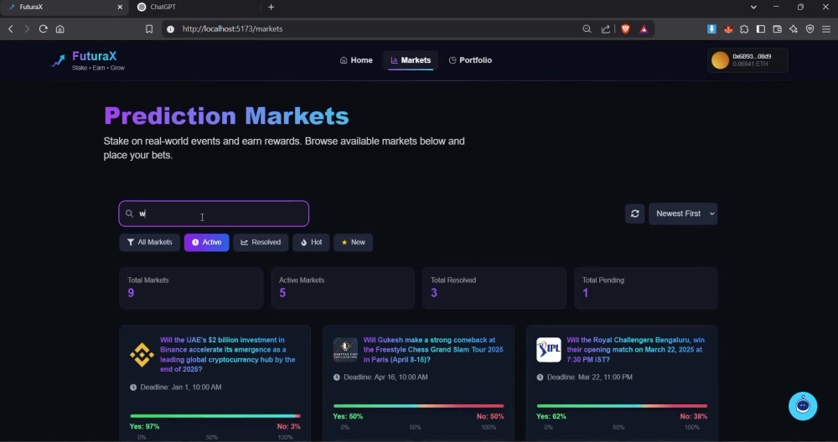838x442 pixels.
Task: Click the IPL market probability bar
Action: click(622, 406)
